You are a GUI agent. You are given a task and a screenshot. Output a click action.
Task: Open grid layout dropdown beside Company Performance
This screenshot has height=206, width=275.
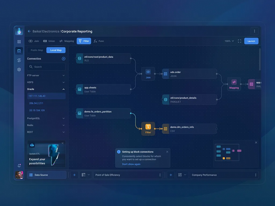pos(182,175)
